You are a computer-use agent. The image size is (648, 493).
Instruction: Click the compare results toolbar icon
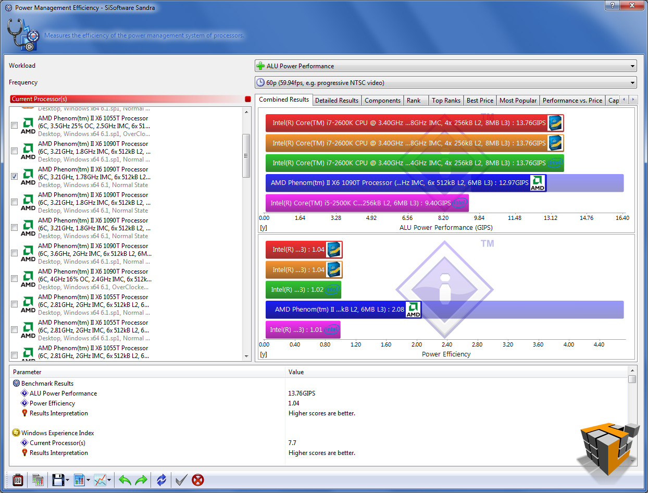pos(38,480)
